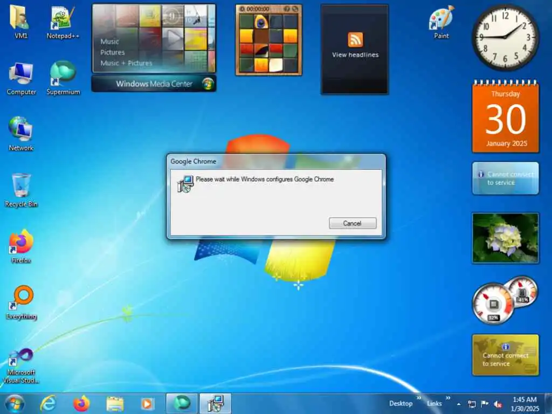Click the large CPU meter gauge
The image size is (552, 414).
(x=493, y=303)
